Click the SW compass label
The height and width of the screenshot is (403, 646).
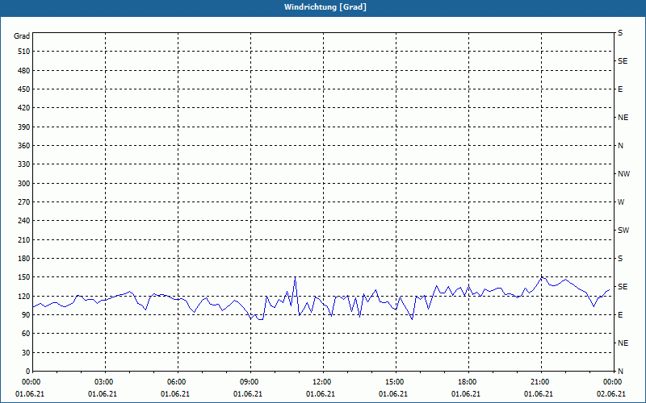tap(623, 231)
